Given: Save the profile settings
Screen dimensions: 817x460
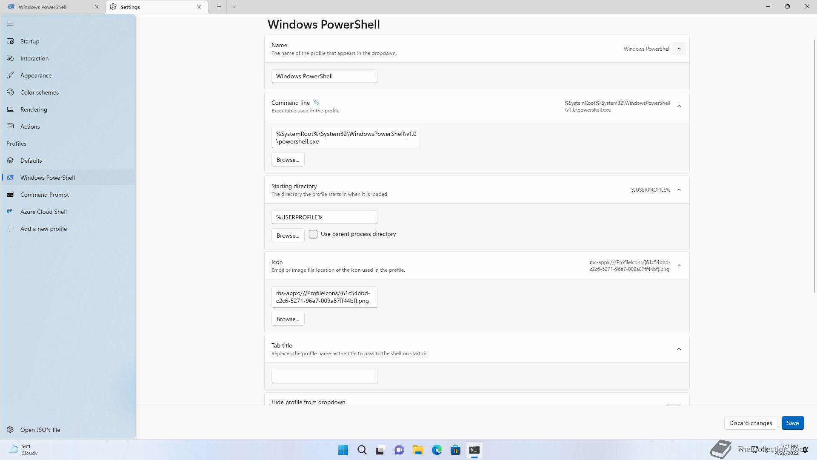Looking at the screenshot, I should (792, 423).
